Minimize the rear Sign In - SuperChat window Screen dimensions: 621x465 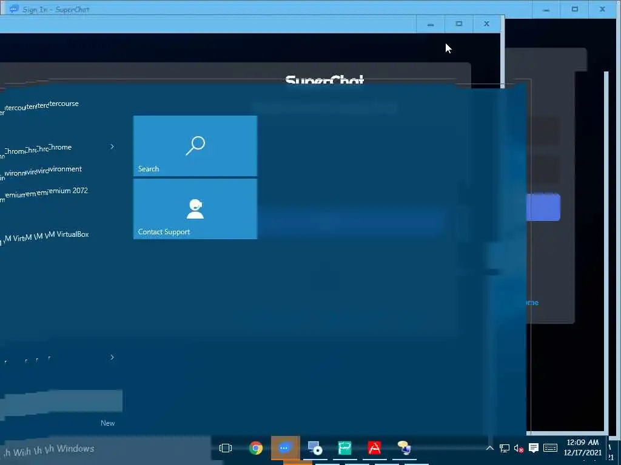546,9
